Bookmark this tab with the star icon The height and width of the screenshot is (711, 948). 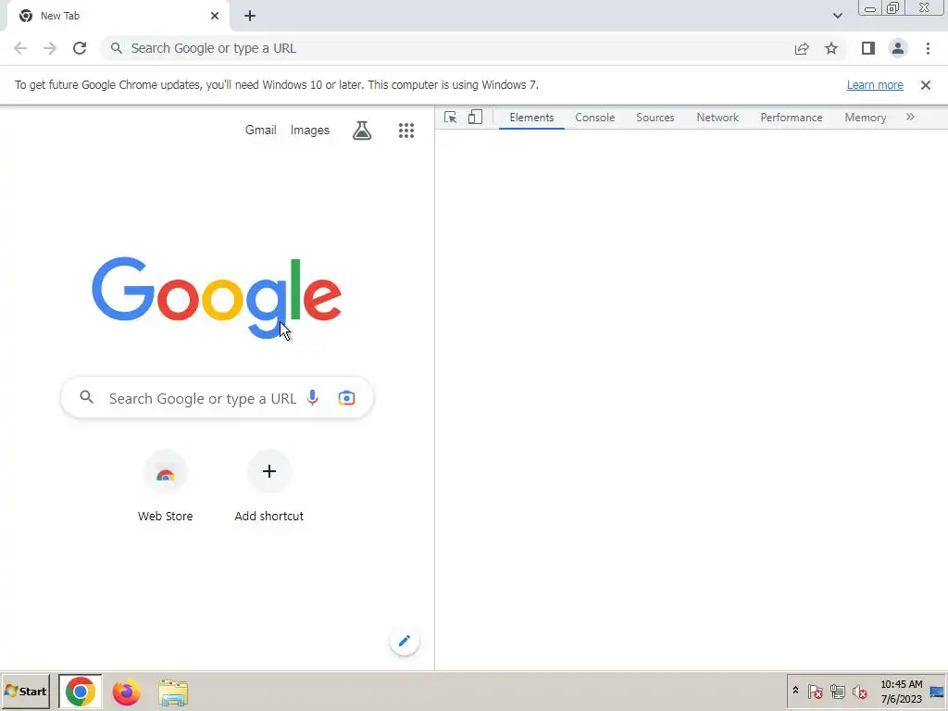(831, 48)
